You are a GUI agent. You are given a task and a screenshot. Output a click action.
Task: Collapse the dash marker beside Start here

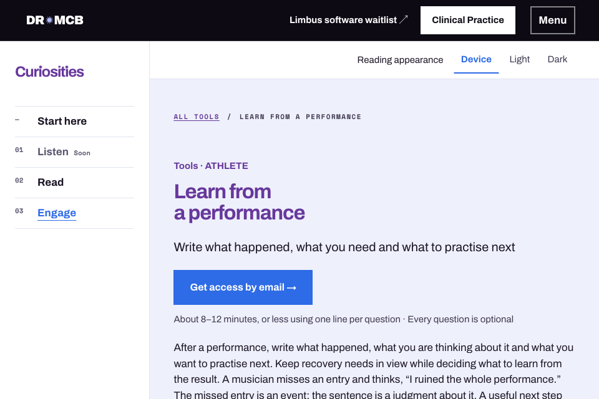point(17,120)
